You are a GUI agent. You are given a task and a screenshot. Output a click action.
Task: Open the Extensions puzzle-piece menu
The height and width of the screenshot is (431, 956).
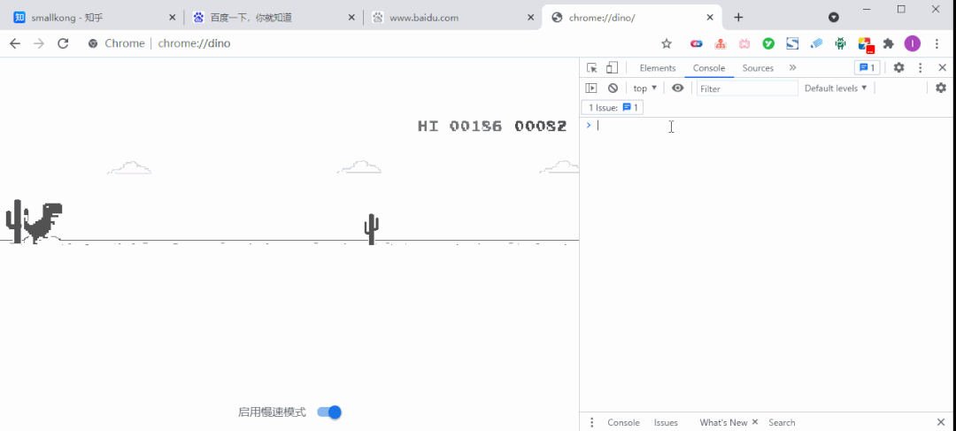[x=889, y=43]
